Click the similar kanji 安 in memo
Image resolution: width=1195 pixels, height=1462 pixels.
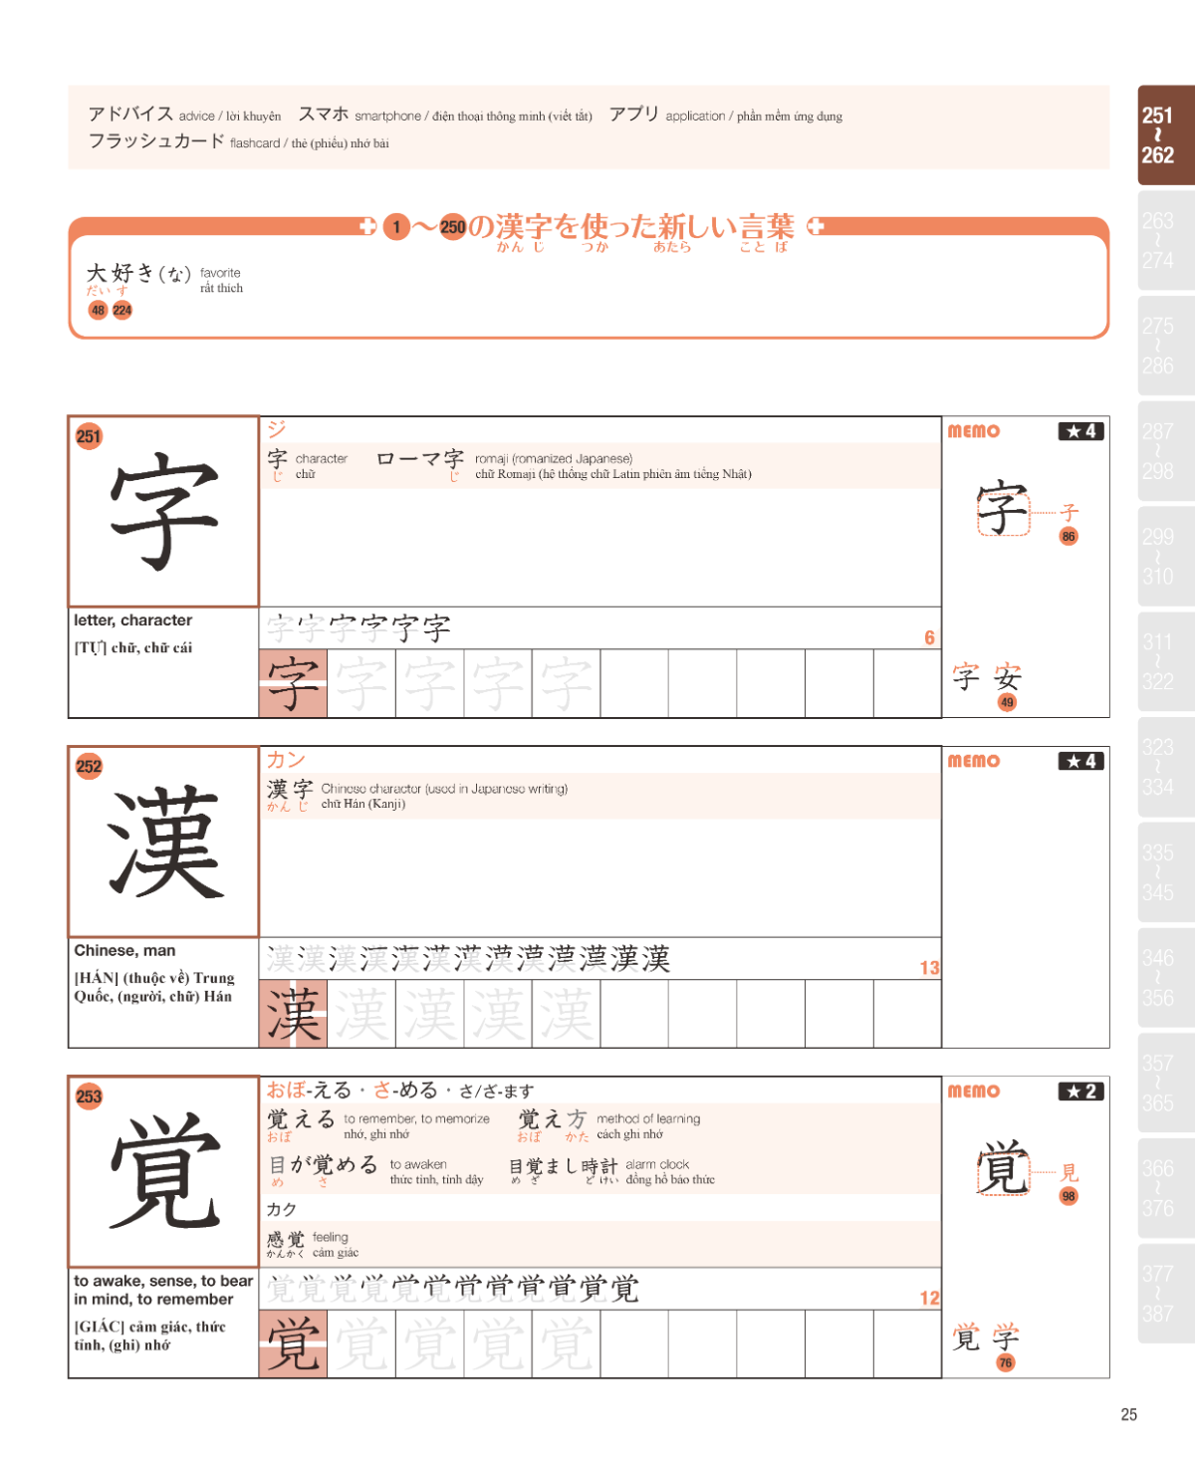1008,676
